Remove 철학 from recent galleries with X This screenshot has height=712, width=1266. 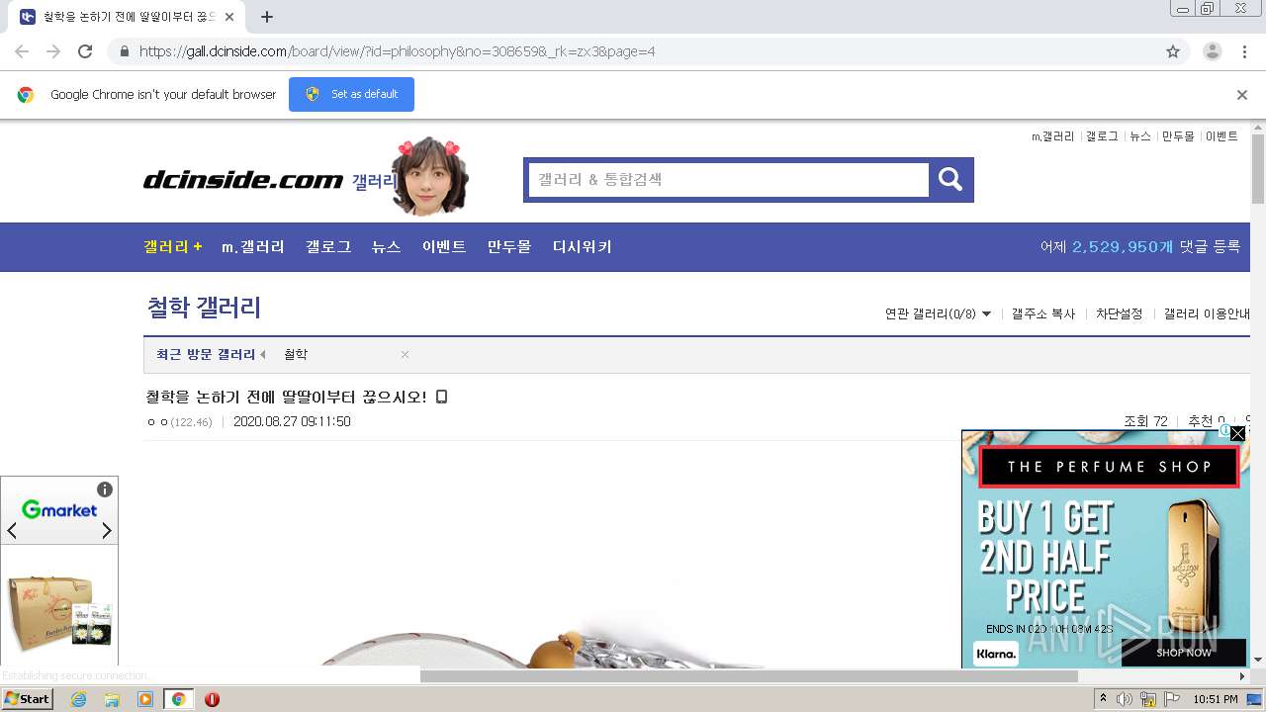pos(405,354)
